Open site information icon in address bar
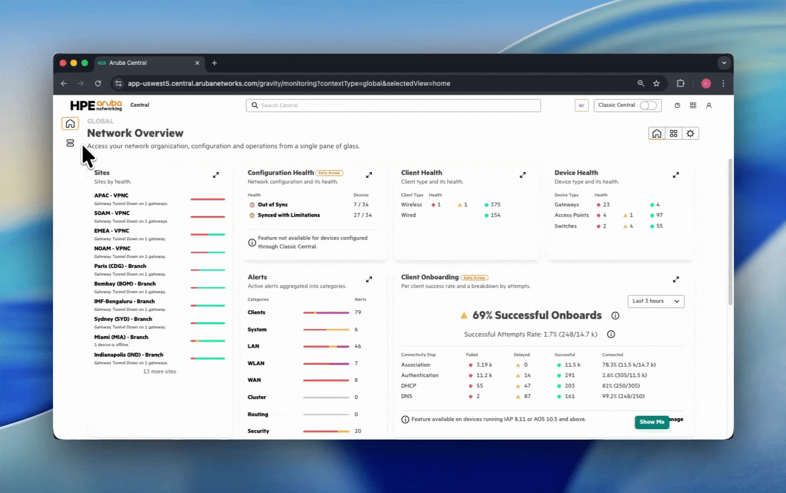The image size is (786, 493). [119, 84]
